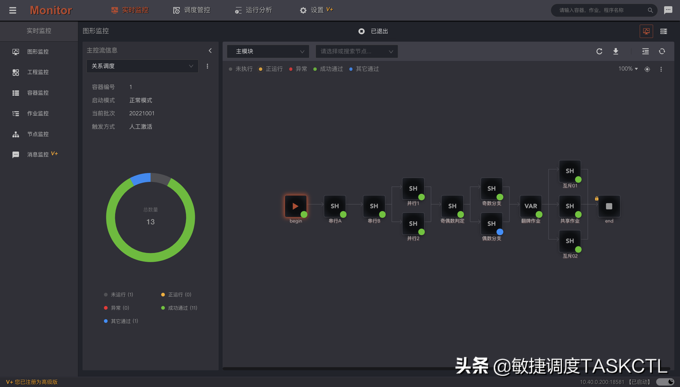Select the begin node
This screenshot has width=680, height=387.
click(295, 206)
